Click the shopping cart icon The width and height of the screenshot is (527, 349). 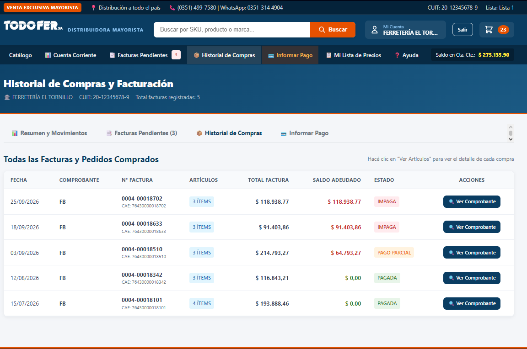click(489, 30)
